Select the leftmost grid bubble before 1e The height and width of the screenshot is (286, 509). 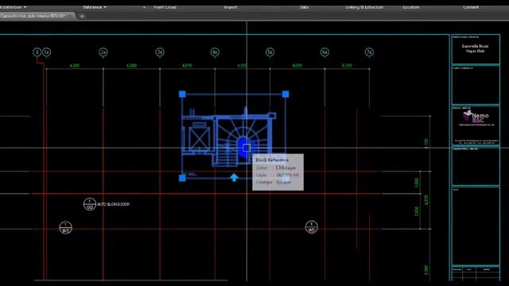[x=37, y=52]
